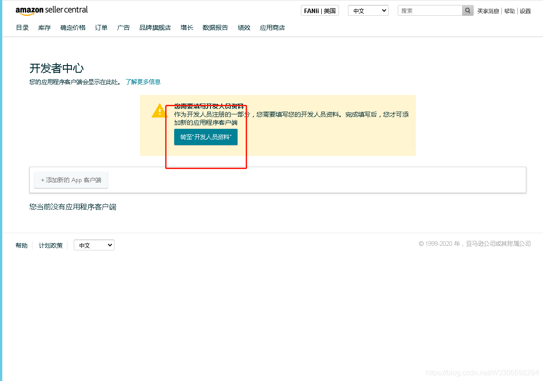
Task: Click the 您当前没有应用程序客户端 text
Action: tap(73, 207)
